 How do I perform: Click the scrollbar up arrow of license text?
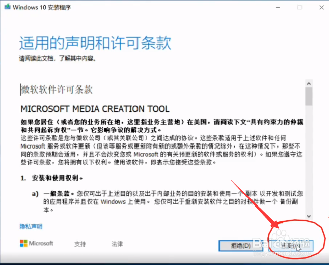[309, 84]
